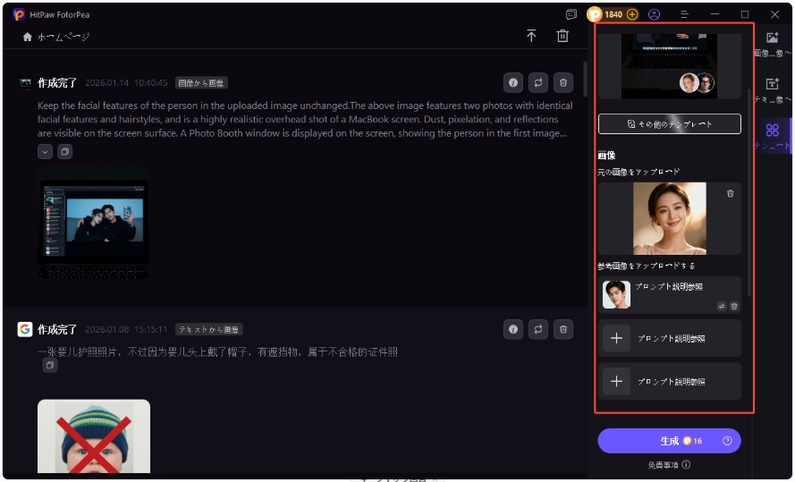The height and width of the screenshot is (482, 795).
Task: Switch to text-to-image sidebar tab
Action: [772, 89]
